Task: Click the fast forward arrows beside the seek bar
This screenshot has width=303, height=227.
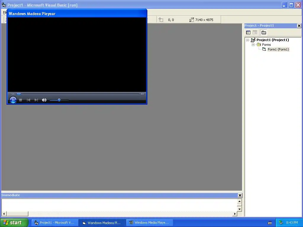Action: click(x=142, y=94)
